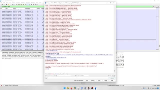Jump to the first packet
The height and width of the screenshot is (90, 160).
(x=23, y=4)
